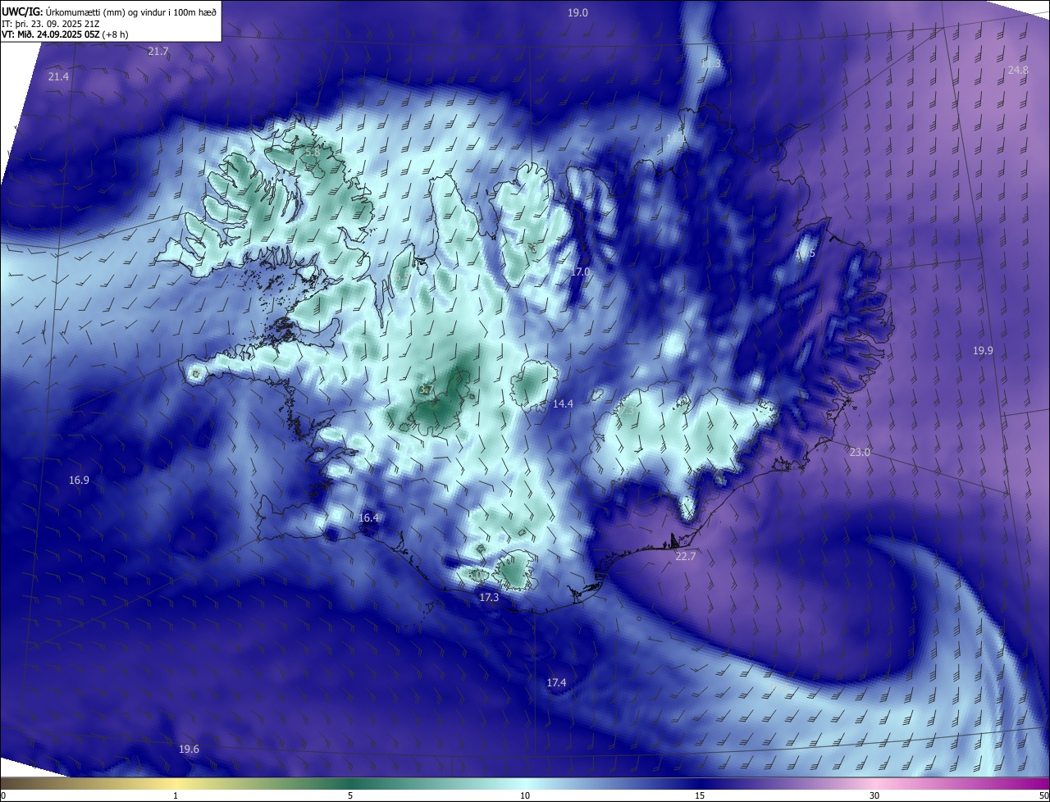The width and height of the screenshot is (1050, 802).
Task: Click the 16.4 value label
Action: click(369, 518)
